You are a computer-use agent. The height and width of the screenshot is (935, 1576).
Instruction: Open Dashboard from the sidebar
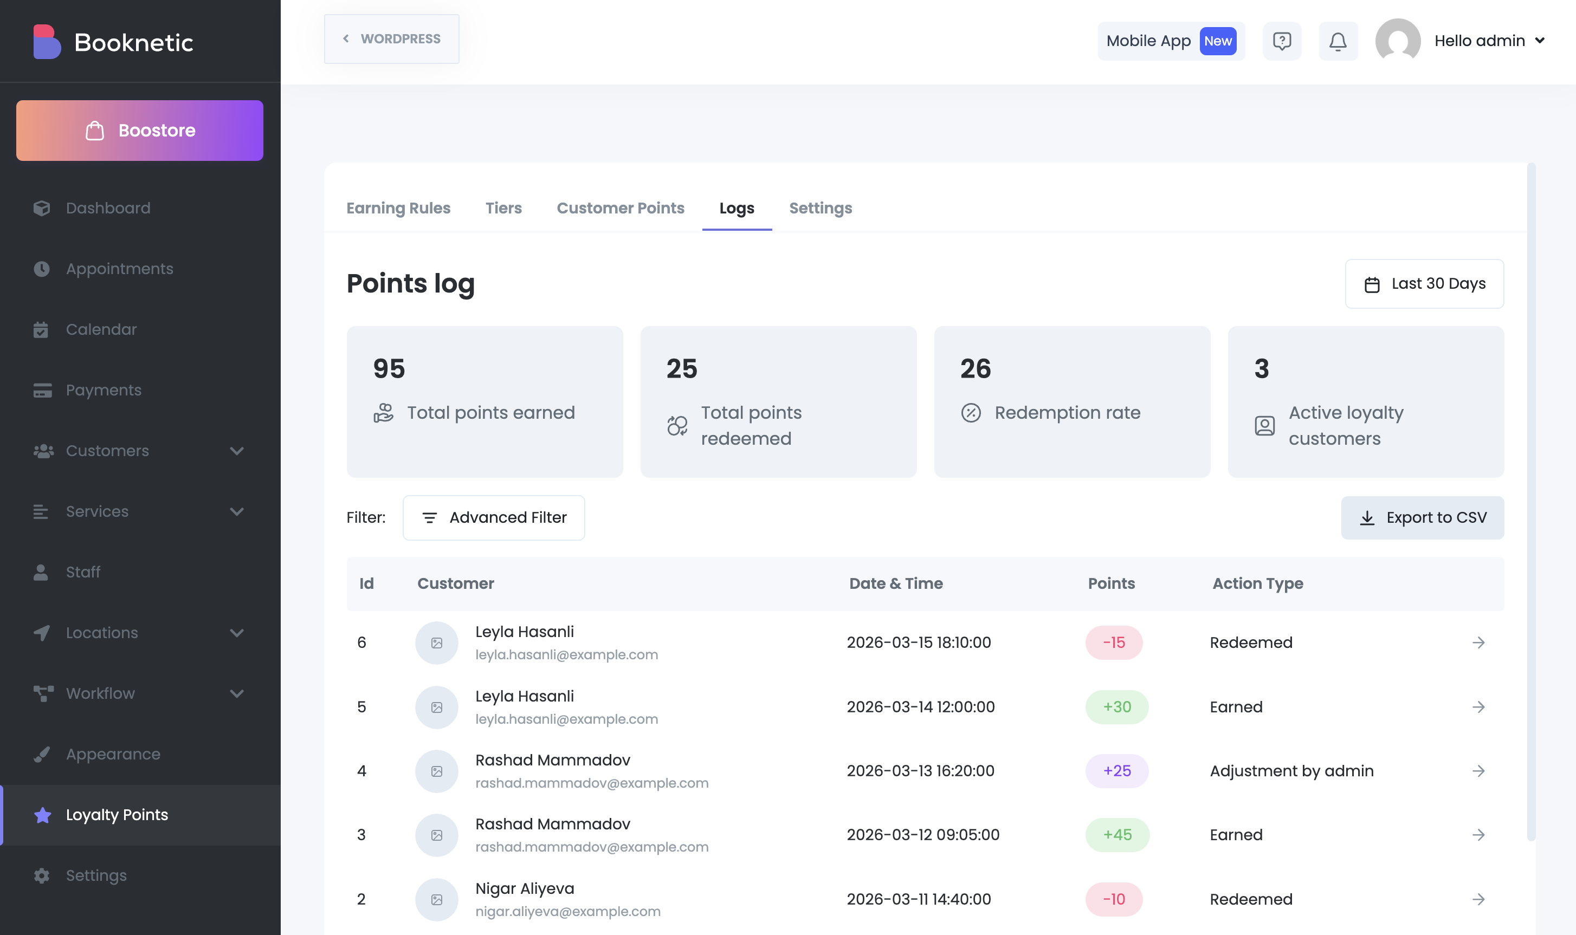click(x=108, y=208)
